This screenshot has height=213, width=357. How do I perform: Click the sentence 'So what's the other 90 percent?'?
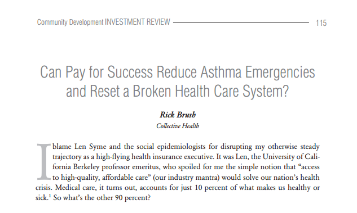click(x=102, y=198)
